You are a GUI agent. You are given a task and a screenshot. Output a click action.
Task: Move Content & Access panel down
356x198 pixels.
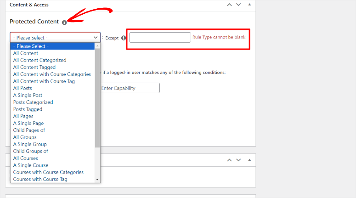pyautogui.click(x=238, y=5)
